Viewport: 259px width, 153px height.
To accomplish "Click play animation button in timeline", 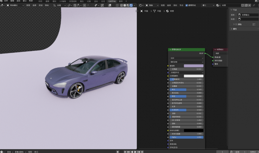I will pos(135,152).
